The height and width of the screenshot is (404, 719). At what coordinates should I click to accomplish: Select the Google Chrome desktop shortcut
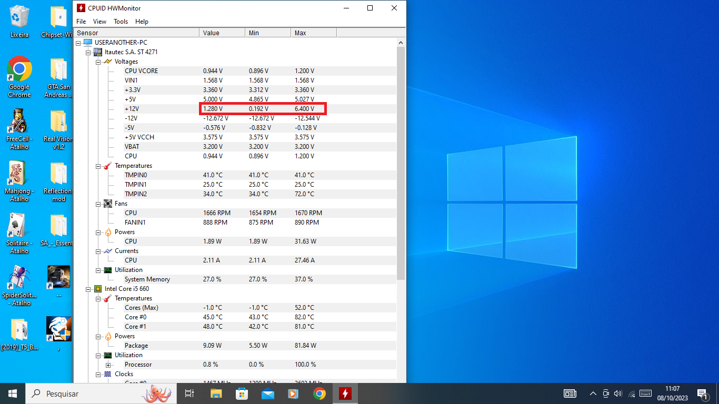19,77
